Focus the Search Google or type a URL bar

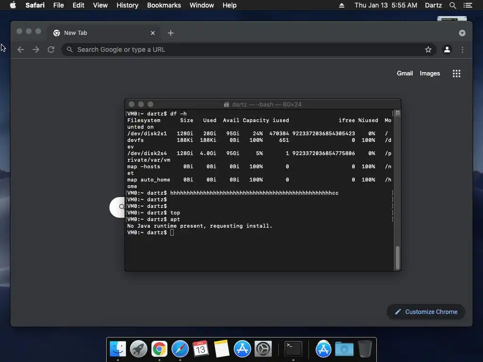(249, 49)
